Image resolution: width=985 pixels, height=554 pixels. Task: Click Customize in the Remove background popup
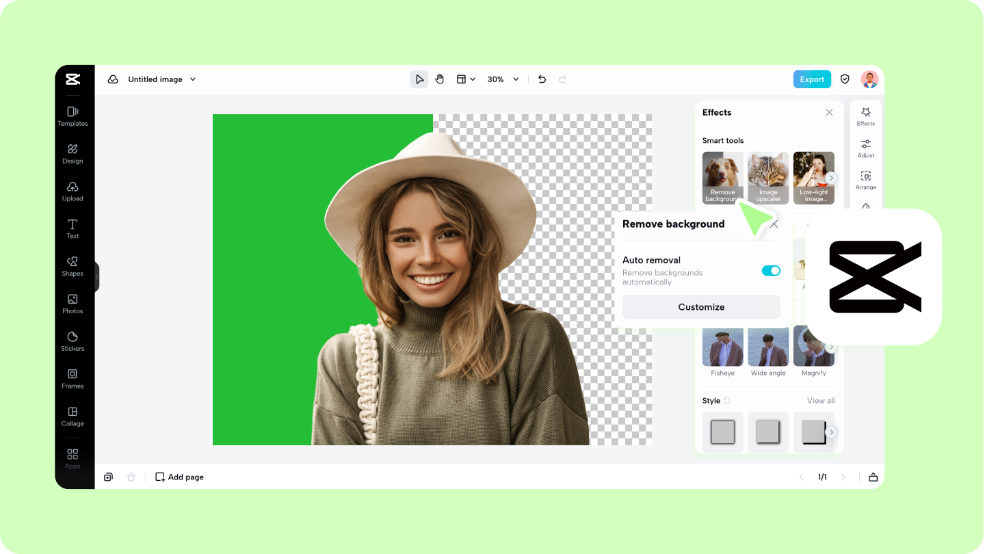coord(701,306)
